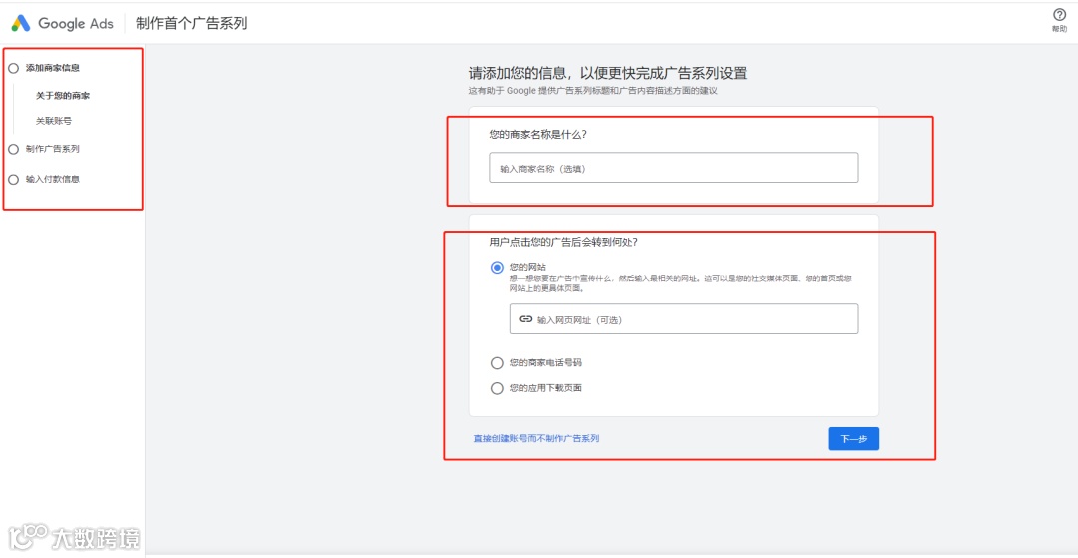1078x558 pixels.
Task: Focus the 输入商家名称 input field
Action: point(674,168)
